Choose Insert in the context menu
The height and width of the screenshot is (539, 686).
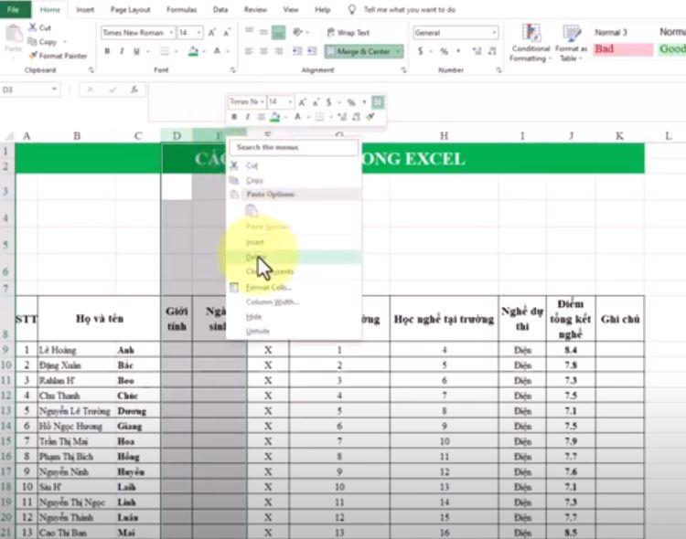coord(294,242)
